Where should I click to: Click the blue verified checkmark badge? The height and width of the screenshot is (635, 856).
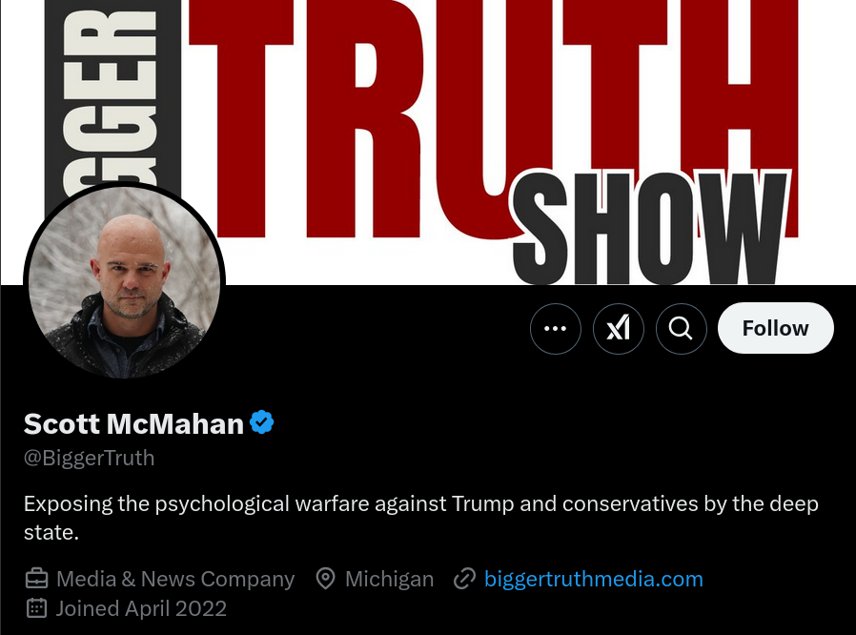click(x=261, y=422)
